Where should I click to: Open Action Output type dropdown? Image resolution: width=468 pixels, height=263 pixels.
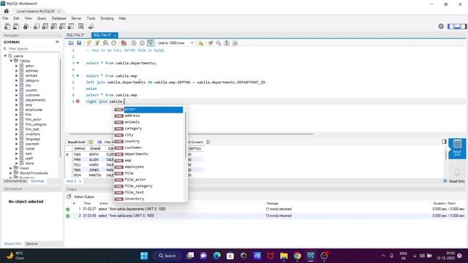pos(84,197)
